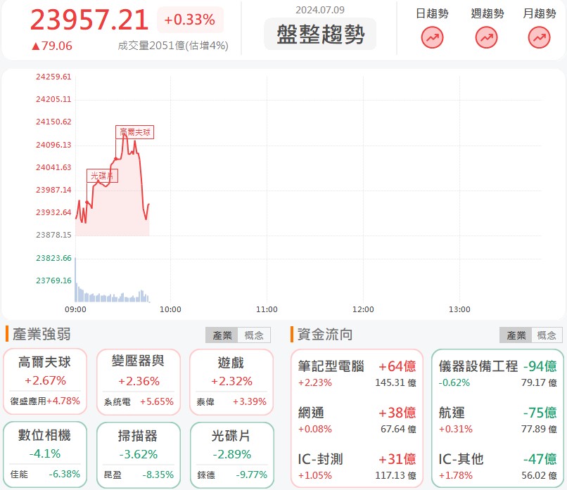Select the 網通 inflow row
The width and height of the screenshot is (567, 490).
pos(357,420)
